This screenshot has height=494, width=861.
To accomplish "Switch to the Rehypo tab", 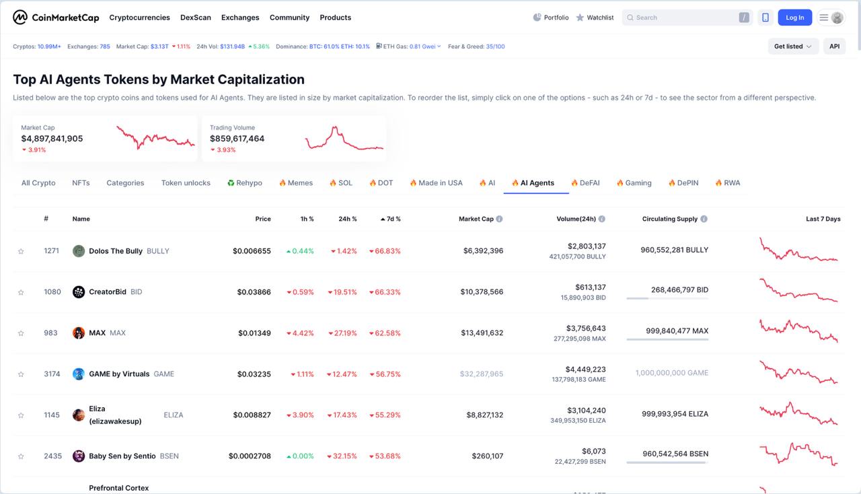I will (245, 183).
